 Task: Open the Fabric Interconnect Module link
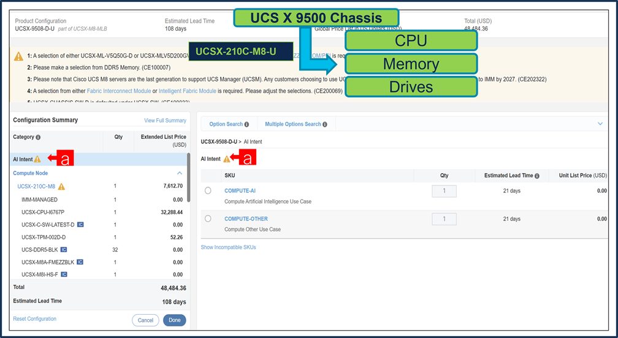[119, 91]
